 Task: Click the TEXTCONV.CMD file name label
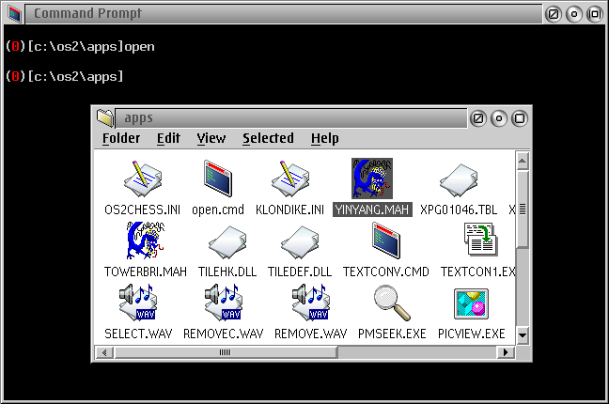pos(385,272)
